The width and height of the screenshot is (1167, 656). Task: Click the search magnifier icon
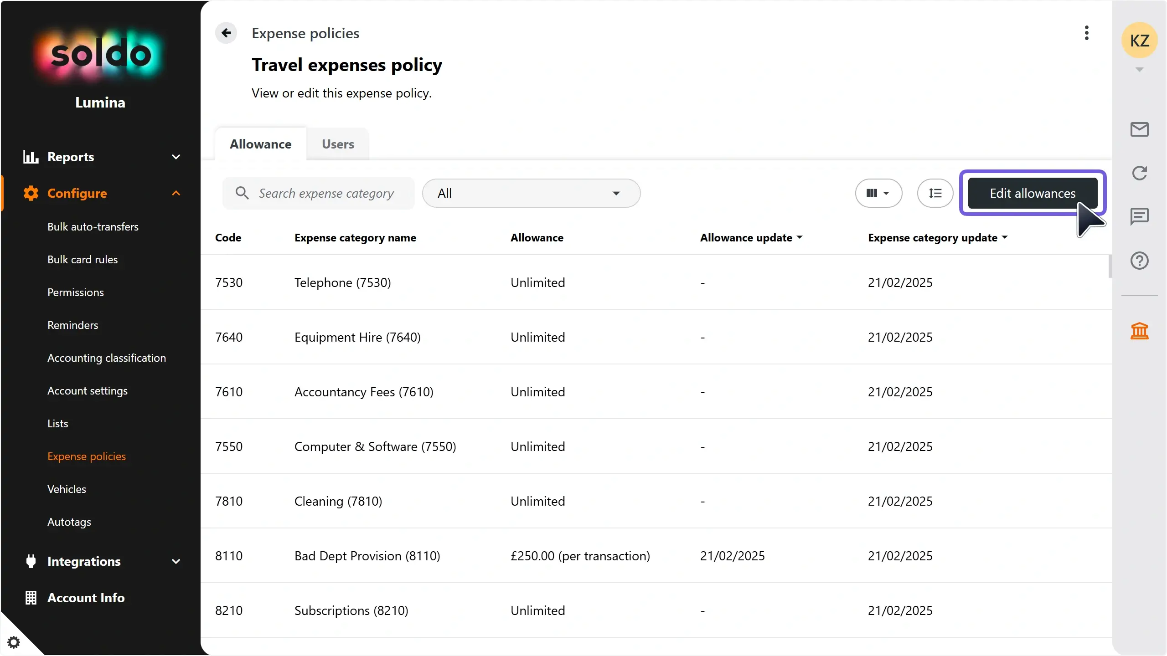pyautogui.click(x=242, y=193)
